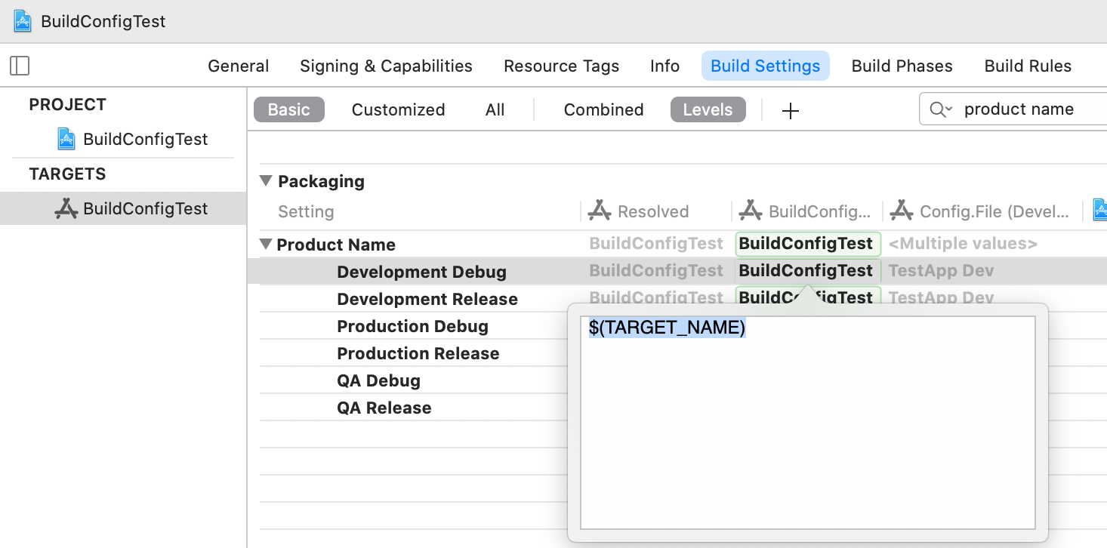1107x548 pixels.
Task: Open the Build Phases tab
Action: (902, 66)
